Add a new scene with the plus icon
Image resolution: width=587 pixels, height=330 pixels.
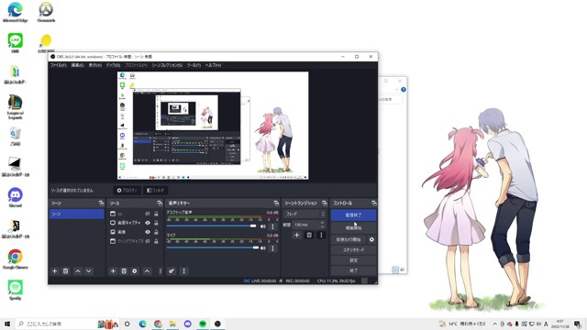pos(55,271)
